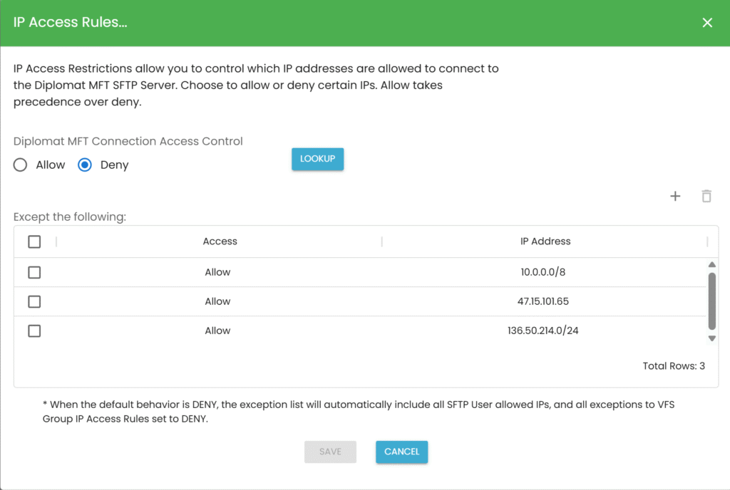Sort by the IP Address column header
The height and width of the screenshot is (490, 730).
click(545, 241)
